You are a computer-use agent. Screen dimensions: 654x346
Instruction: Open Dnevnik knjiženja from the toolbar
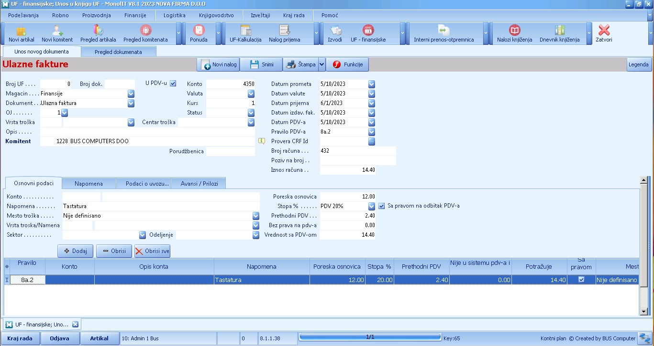pyautogui.click(x=559, y=34)
